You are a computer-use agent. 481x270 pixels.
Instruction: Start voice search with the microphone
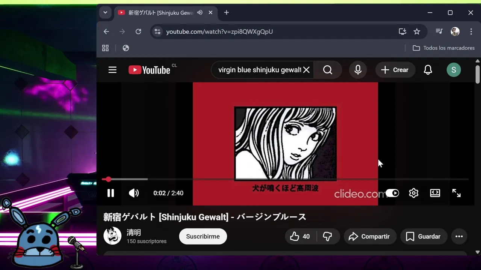tap(358, 70)
